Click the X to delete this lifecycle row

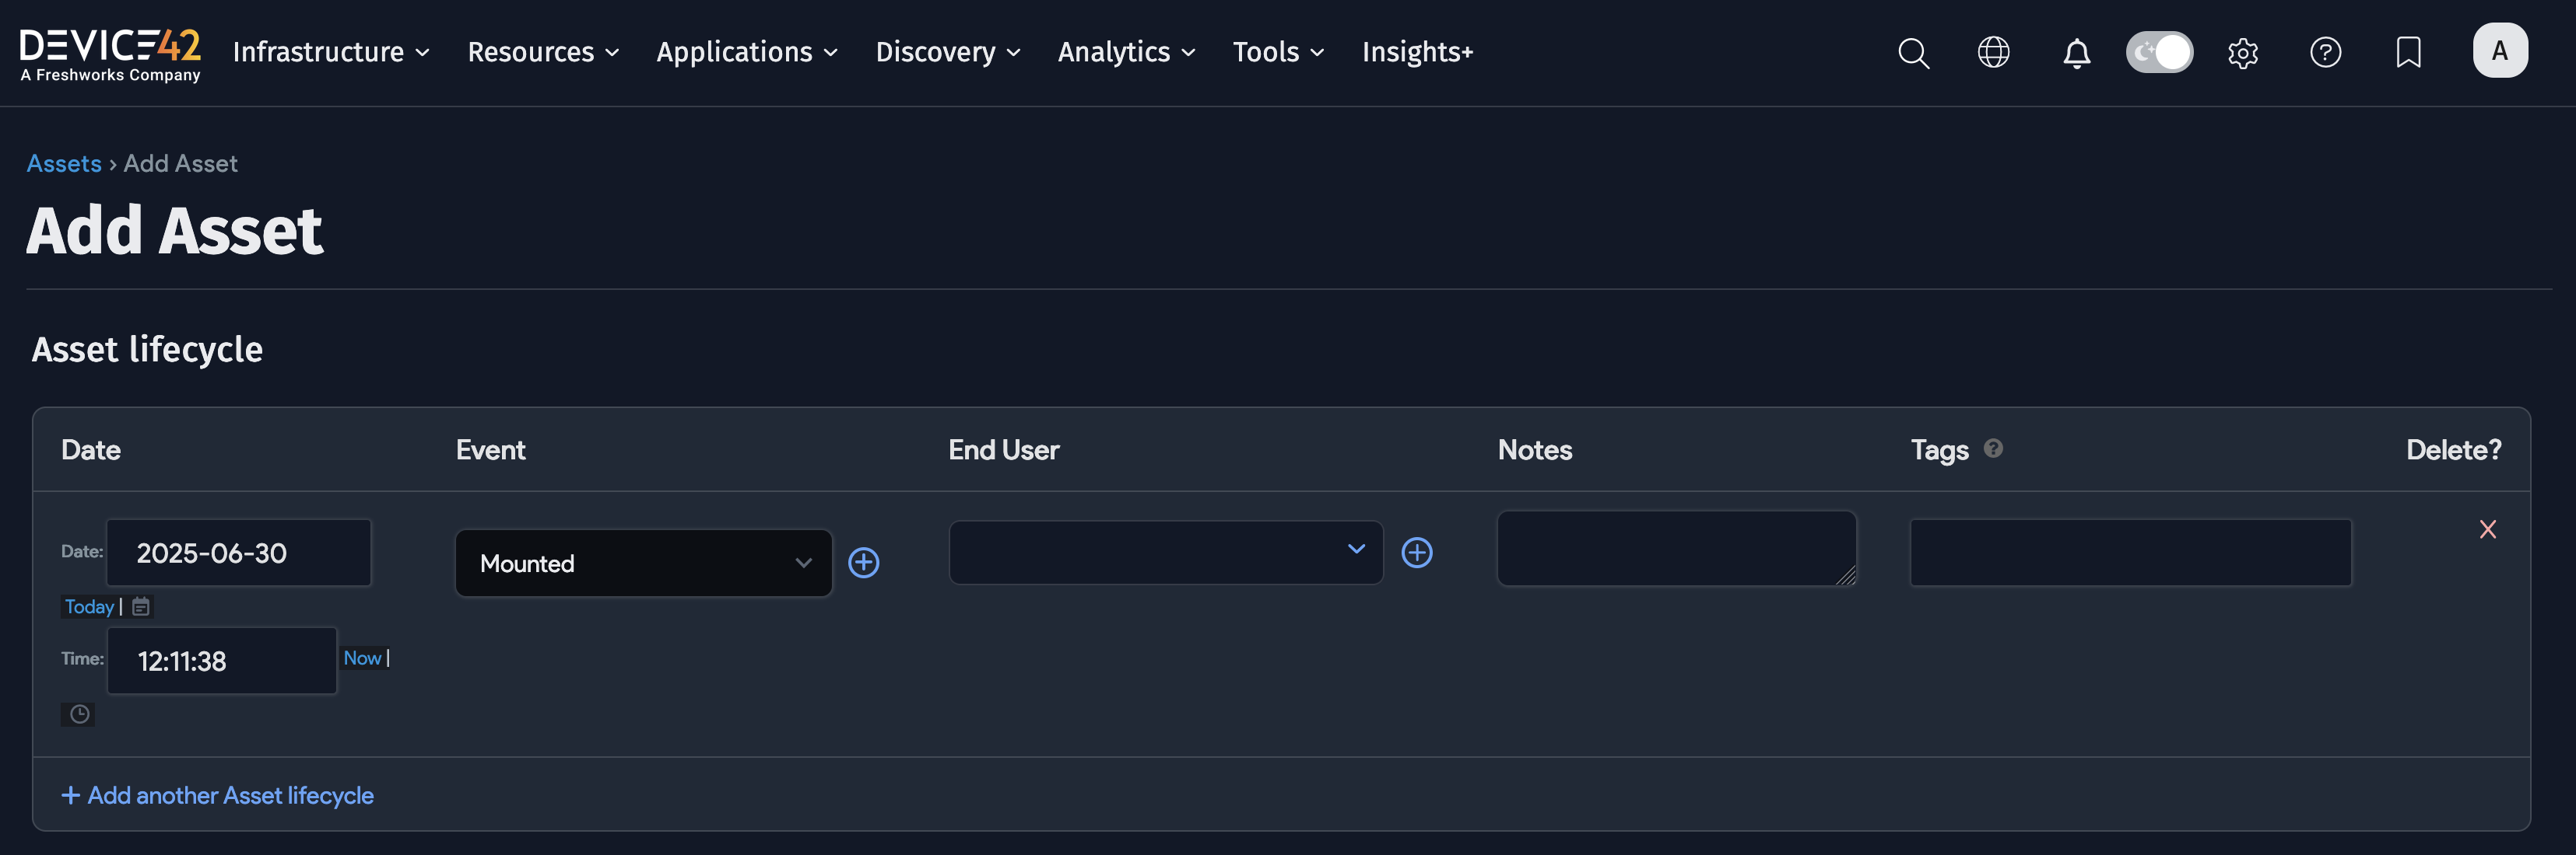pyautogui.click(x=2488, y=529)
